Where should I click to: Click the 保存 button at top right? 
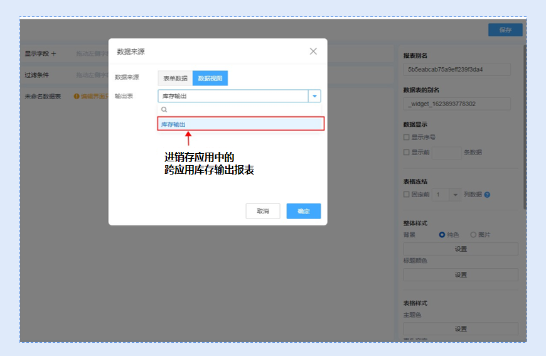pos(505,30)
